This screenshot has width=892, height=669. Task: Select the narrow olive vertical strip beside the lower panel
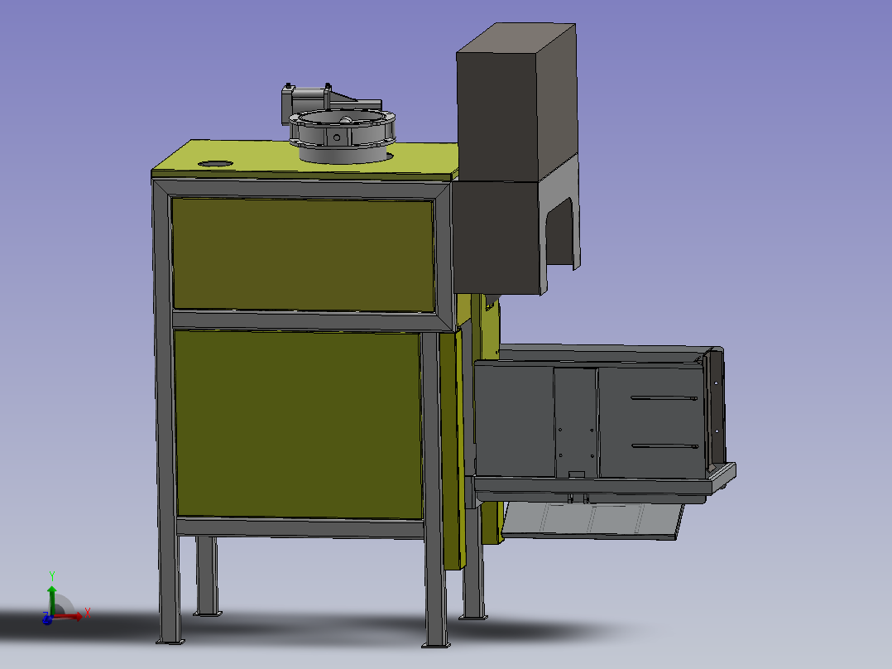[x=452, y=450]
